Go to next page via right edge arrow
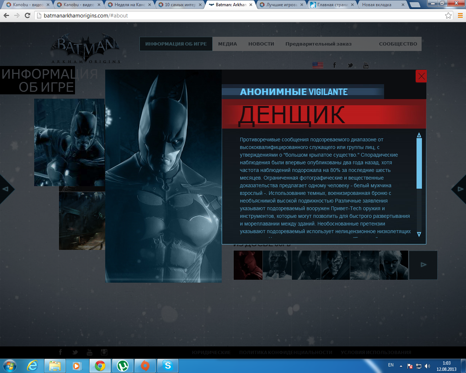This screenshot has width=466, height=373. [459, 189]
